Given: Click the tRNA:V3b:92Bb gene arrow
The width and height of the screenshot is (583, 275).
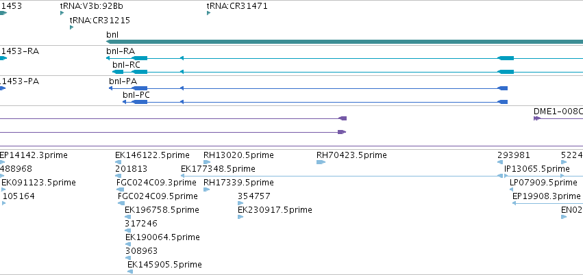Looking at the screenshot, I should click(x=62, y=14).
